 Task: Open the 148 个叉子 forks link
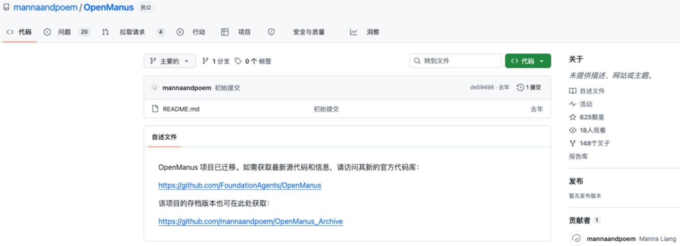[594, 143]
